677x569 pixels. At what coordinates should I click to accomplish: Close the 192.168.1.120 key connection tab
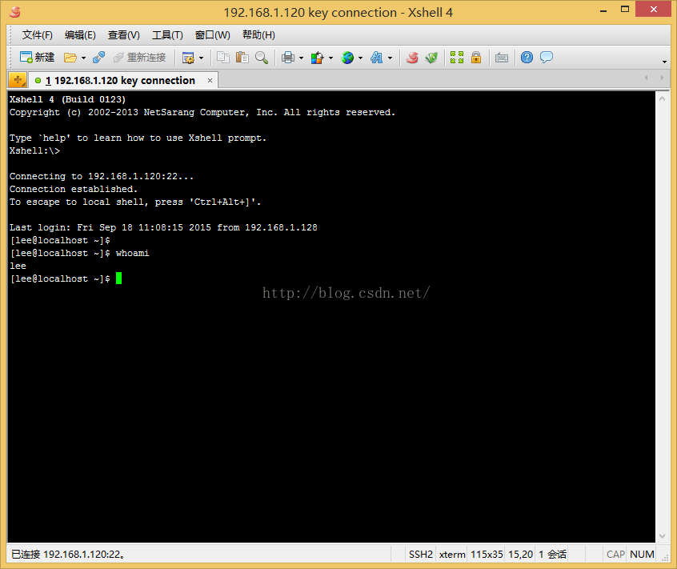coord(210,81)
